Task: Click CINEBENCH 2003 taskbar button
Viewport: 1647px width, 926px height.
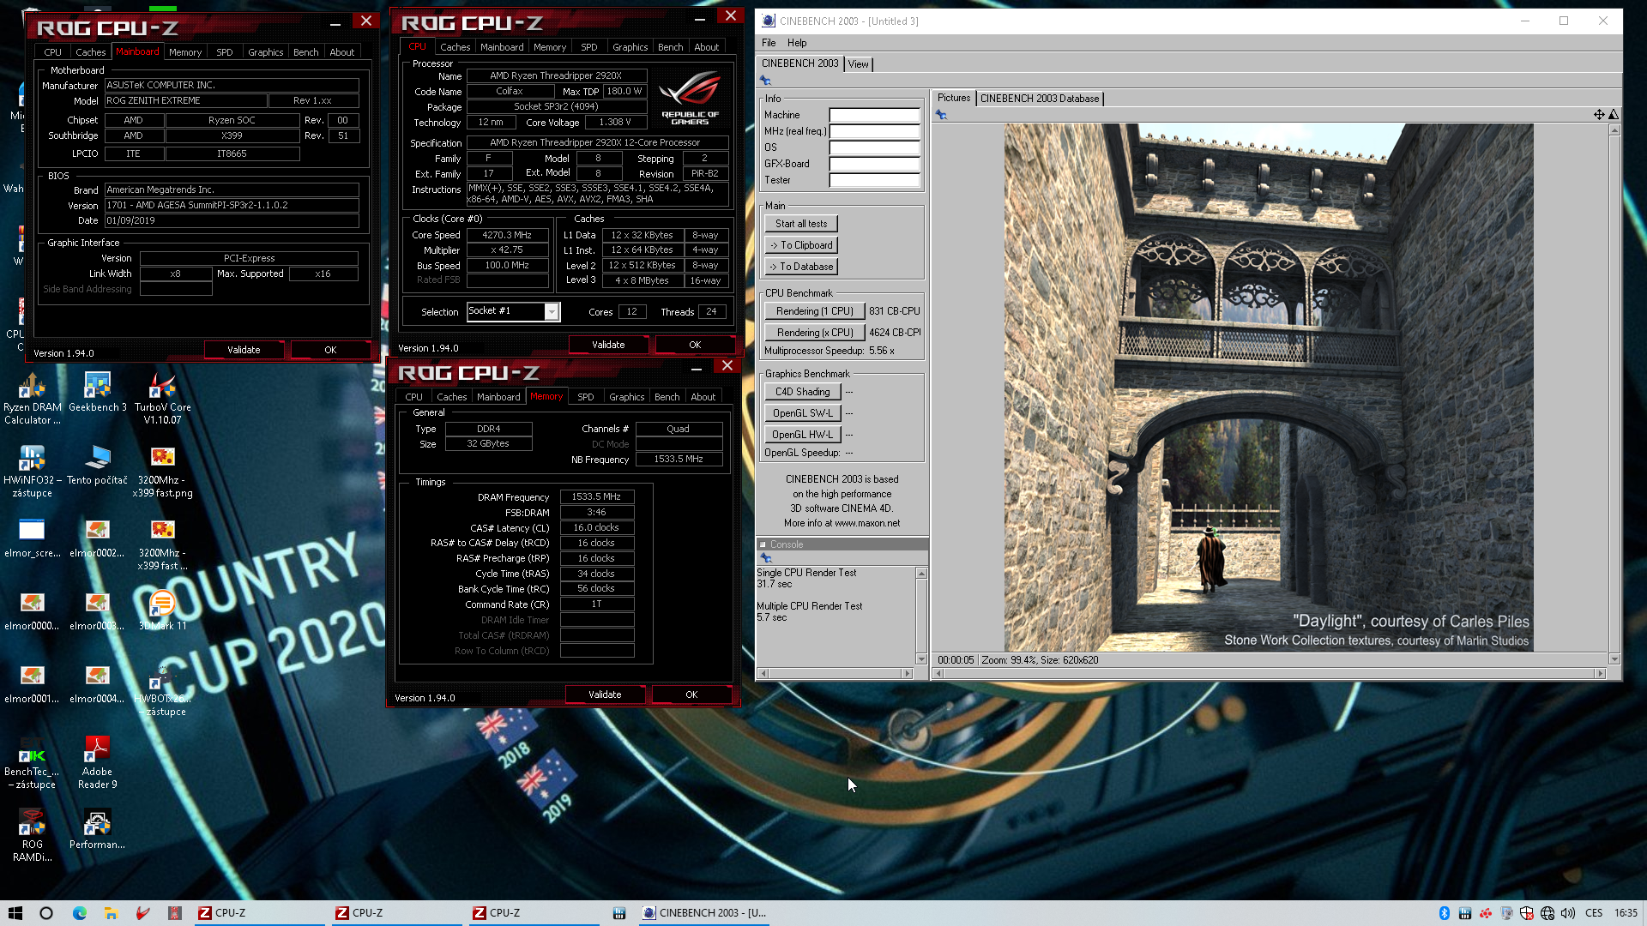Action: point(705,913)
